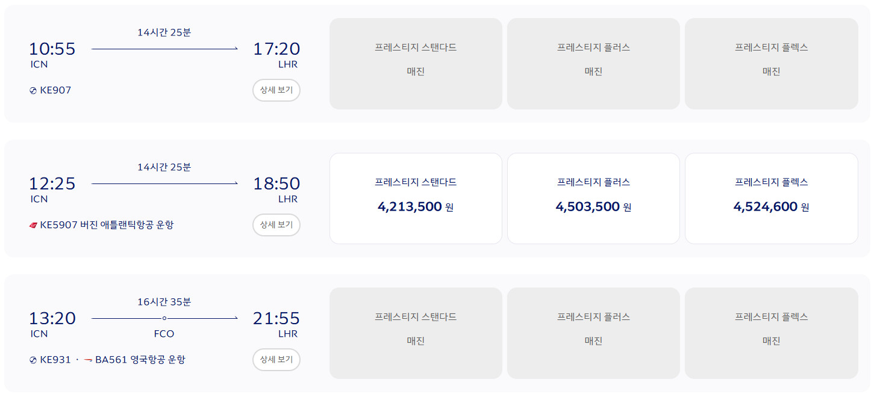Click the Korean Air logo beside KE907
880x394 pixels.
[33, 91]
